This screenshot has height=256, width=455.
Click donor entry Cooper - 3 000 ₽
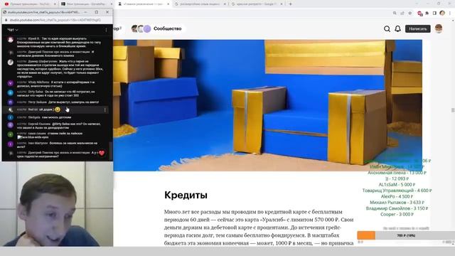397,215
